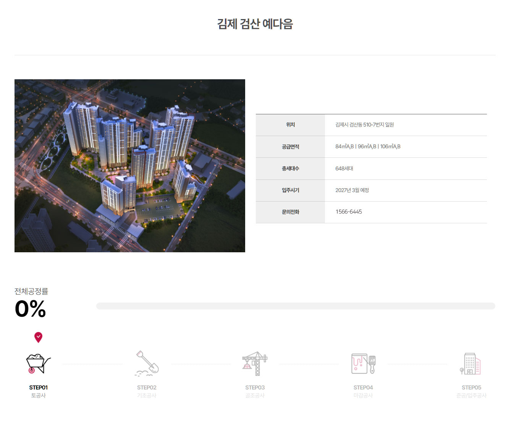514x423 pixels.
Task: Click the shovel icon for STEP02
Action: click(147, 363)
